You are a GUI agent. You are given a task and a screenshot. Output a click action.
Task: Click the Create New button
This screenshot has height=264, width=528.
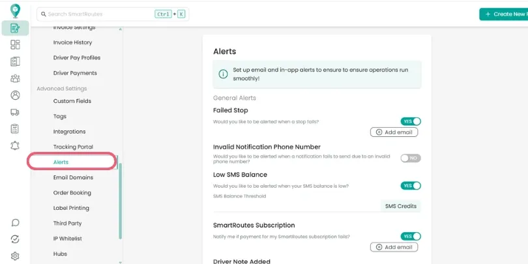504,14
